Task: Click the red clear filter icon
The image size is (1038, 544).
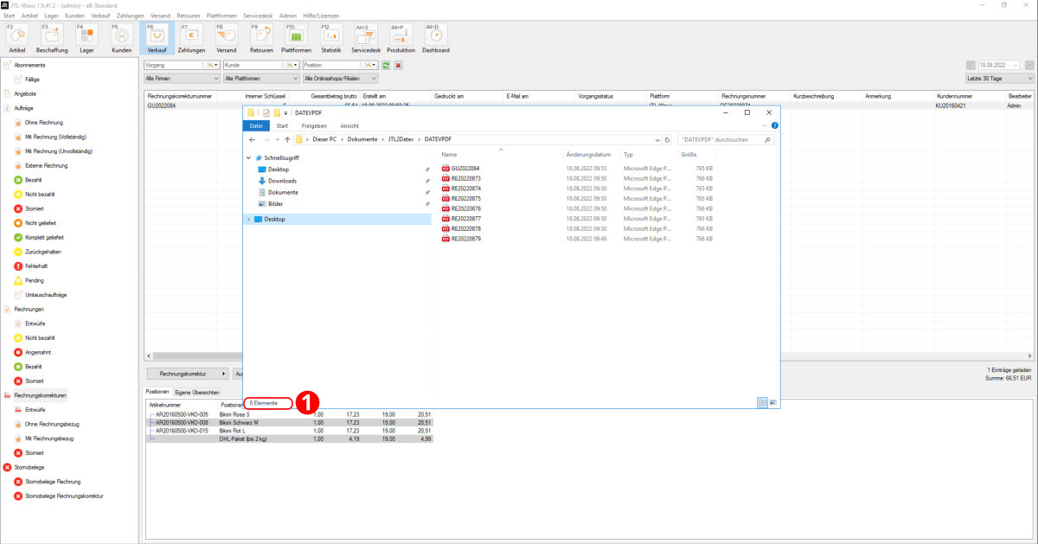Action: pos(398,65)
